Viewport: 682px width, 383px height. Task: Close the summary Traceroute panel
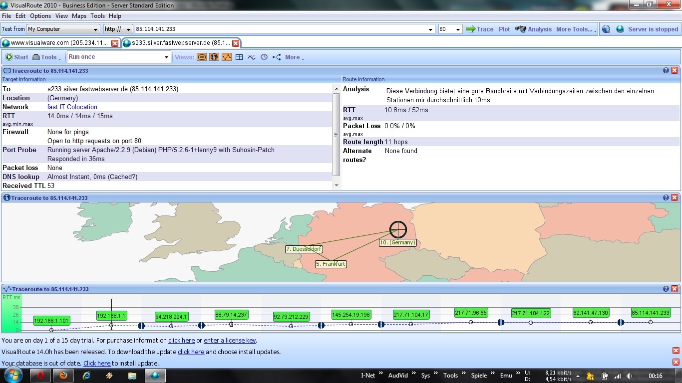675,71
